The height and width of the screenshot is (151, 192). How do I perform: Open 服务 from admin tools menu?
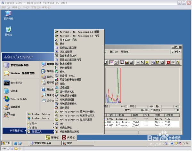click(79, 44)
